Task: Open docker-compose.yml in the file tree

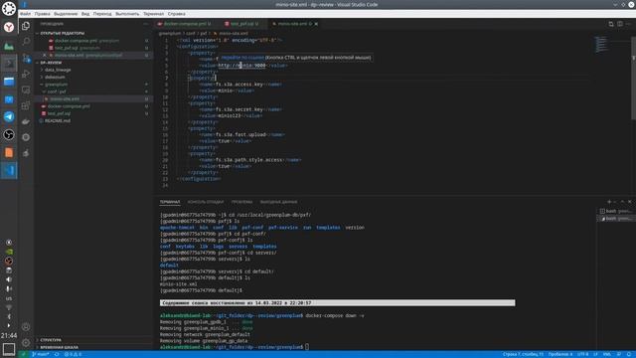Action: (x=69, y=106)
